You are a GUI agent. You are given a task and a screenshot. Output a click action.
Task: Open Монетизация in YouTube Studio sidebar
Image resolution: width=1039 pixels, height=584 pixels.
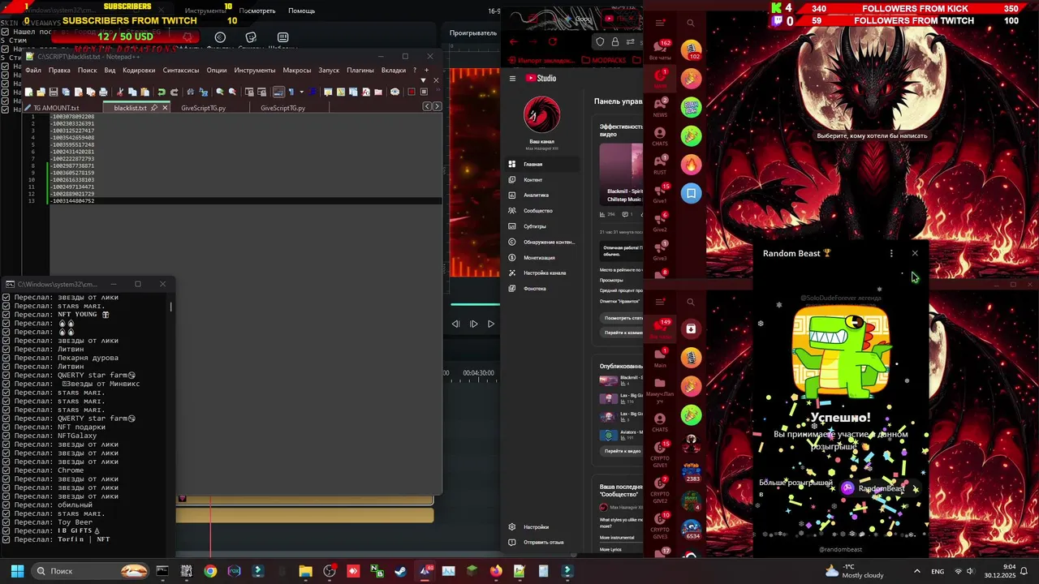[541, 257]
